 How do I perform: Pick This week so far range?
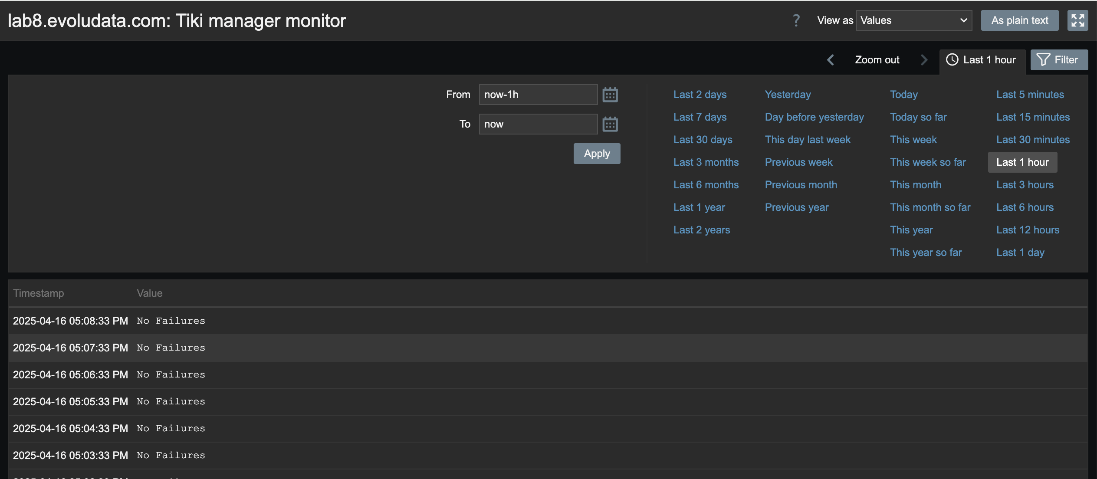(928, 162)
